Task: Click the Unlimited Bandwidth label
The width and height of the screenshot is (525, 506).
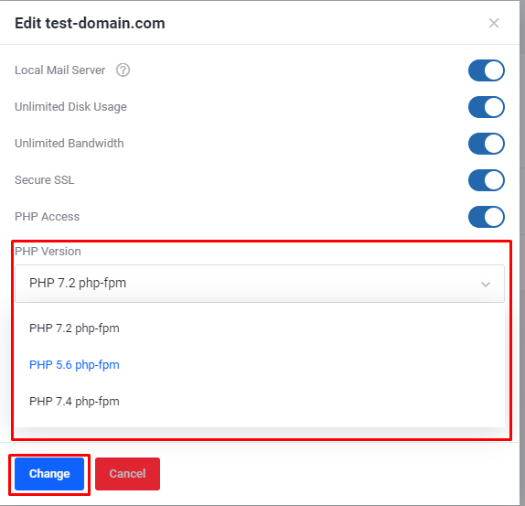Action: 70,144
